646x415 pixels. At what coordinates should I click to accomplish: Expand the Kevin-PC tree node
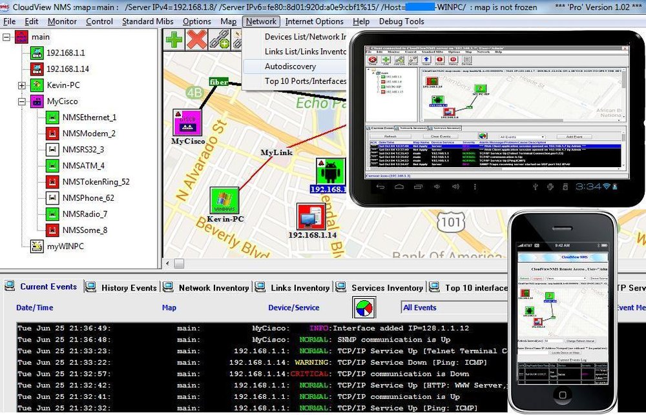21,85
